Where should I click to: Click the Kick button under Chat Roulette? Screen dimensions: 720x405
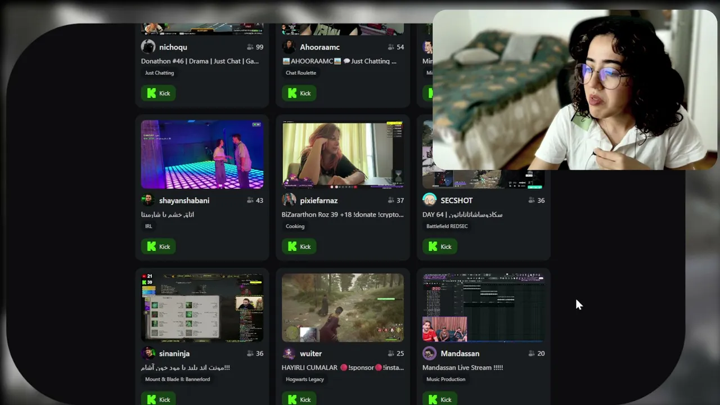299,93
